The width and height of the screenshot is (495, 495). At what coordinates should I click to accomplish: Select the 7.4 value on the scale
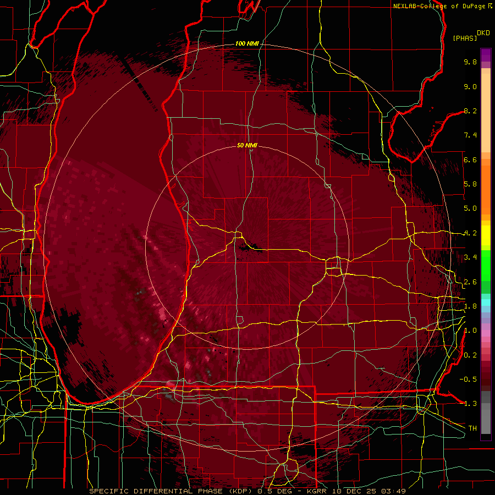point(470,135)
